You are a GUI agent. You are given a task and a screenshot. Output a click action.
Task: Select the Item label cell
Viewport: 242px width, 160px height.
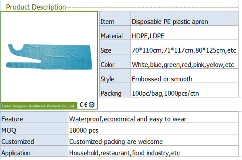coord(115,18)
